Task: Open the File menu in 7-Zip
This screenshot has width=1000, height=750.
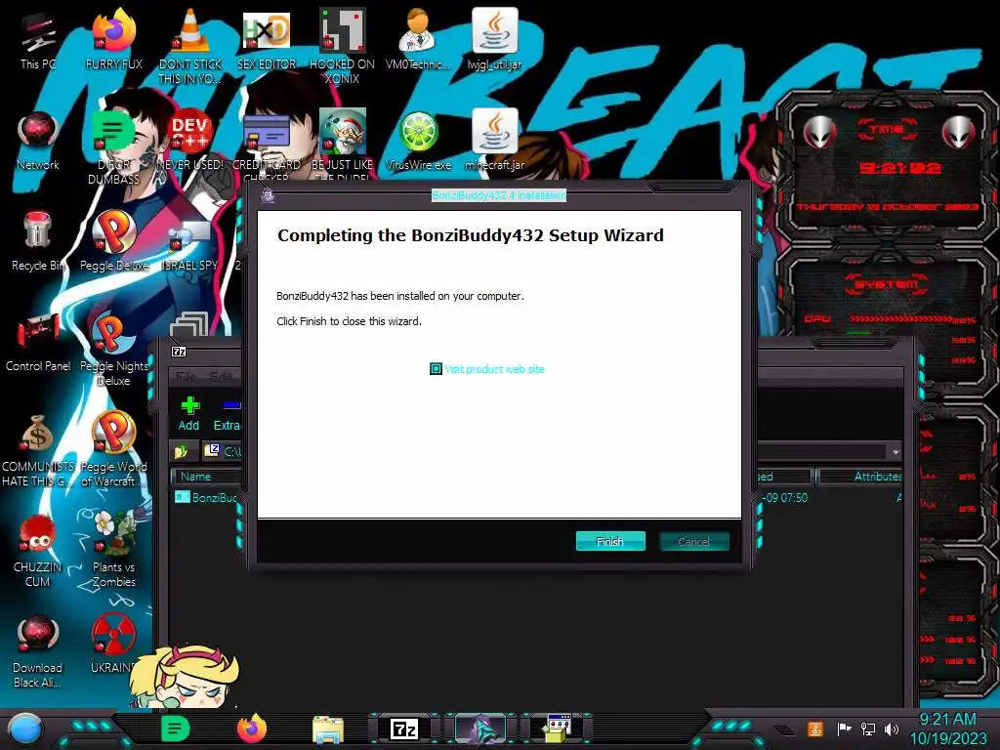Action: (x=186, y=377)
